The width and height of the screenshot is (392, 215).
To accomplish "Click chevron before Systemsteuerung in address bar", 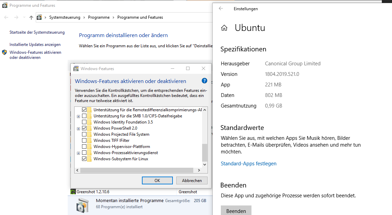I will (x=45, y=17).
